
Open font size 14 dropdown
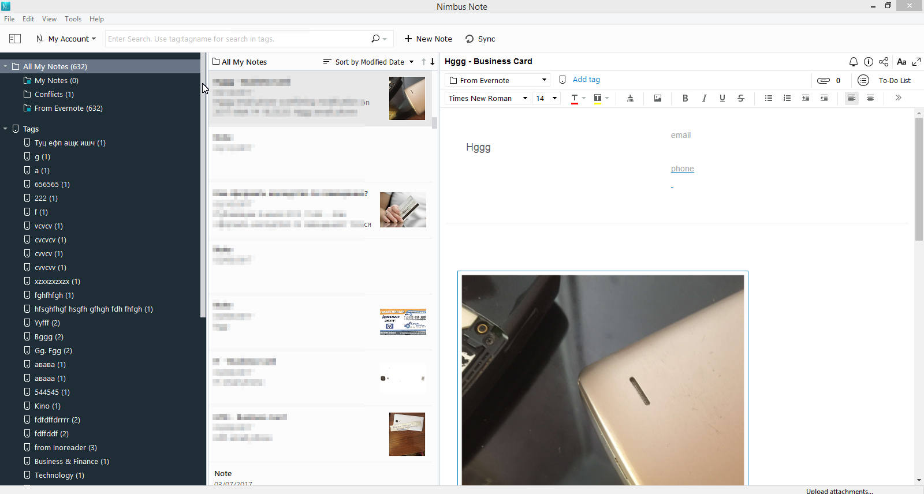(x=546, y=98)
